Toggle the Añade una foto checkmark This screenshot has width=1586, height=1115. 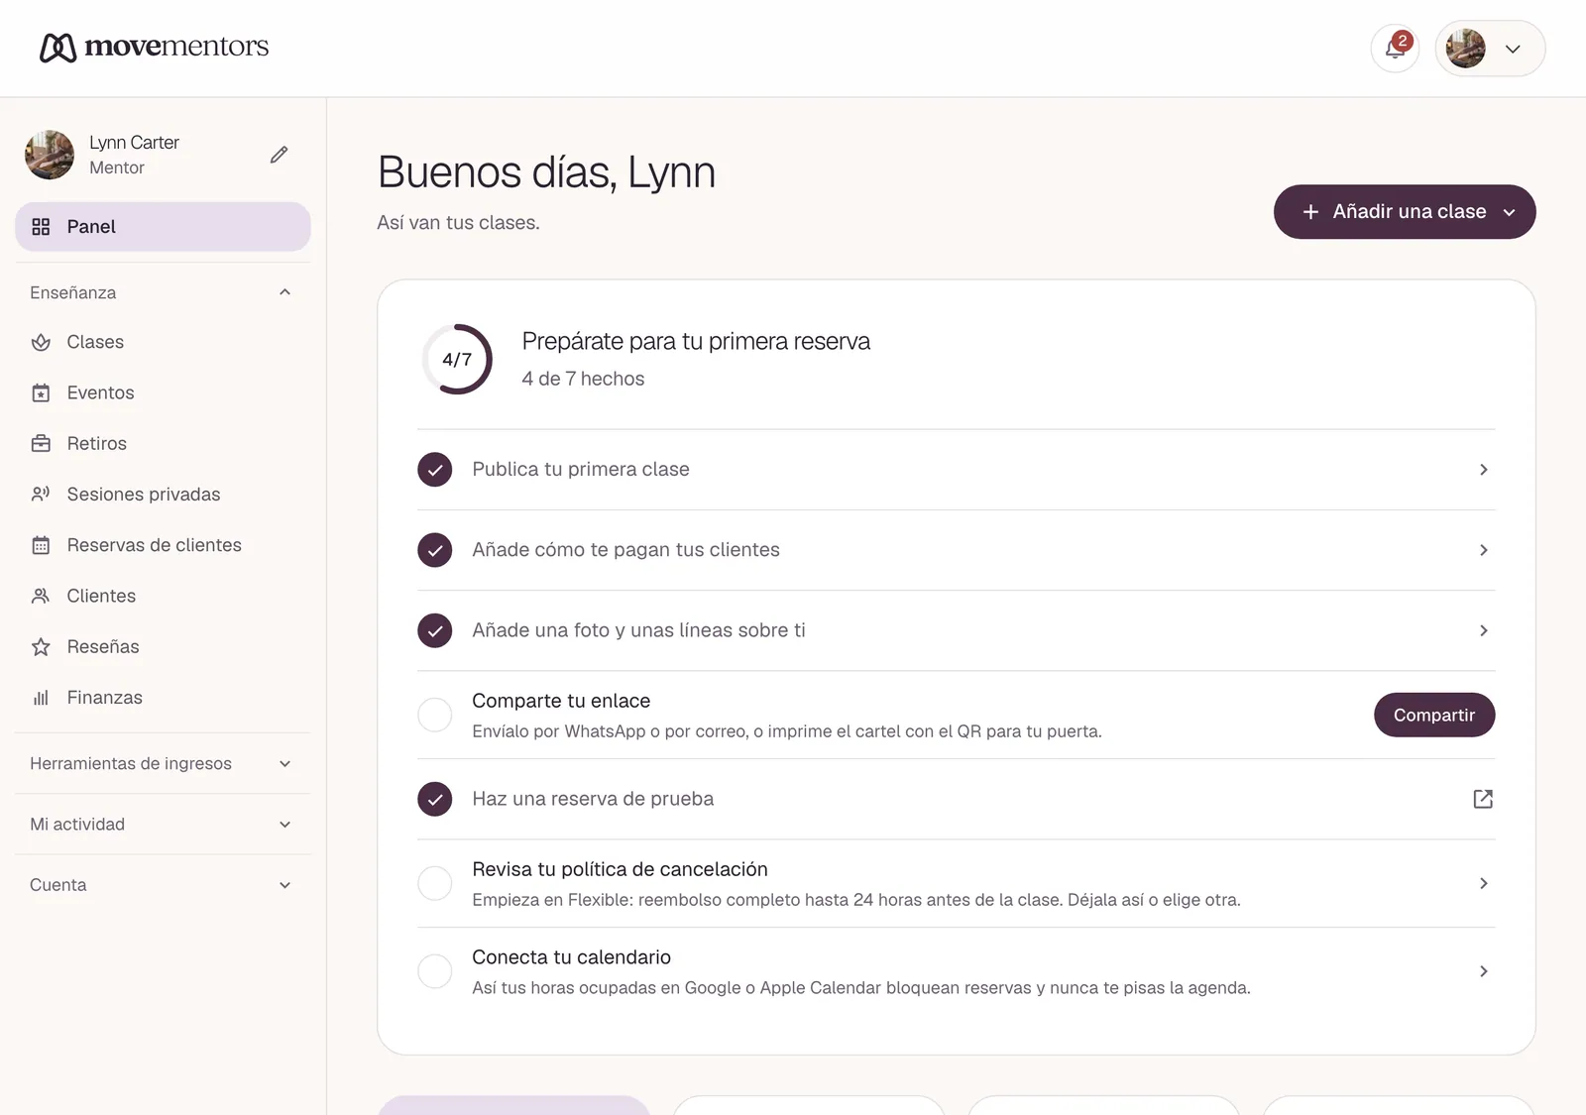pyautogui.click(x=435, y=630)
